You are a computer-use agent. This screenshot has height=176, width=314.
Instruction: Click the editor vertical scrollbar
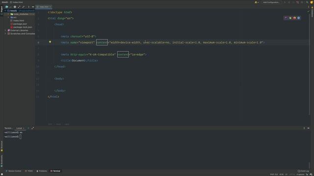click(309, 64)
